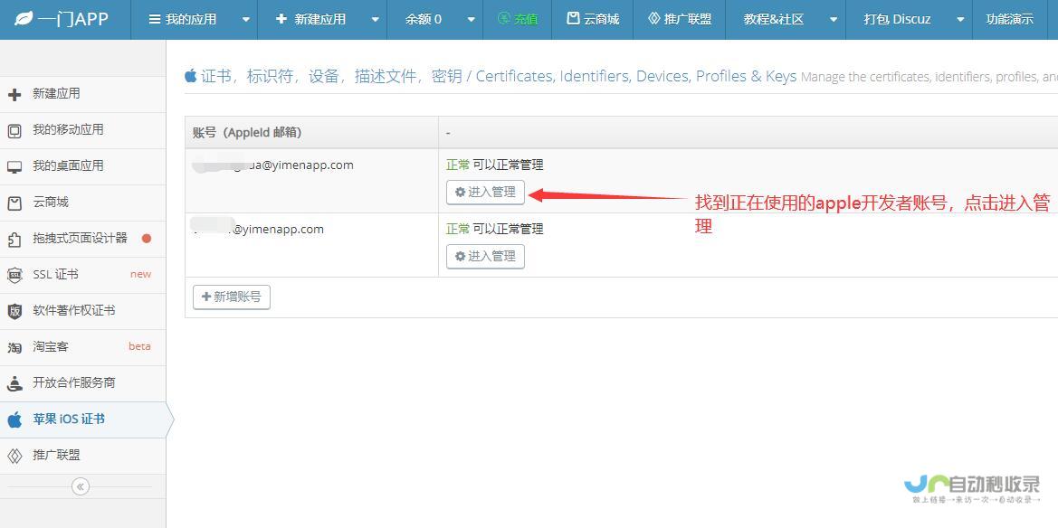Click the first row's 正常 可以正常管理 status
The width and height of the screenshot is (1058, 528).
point(494,165)
